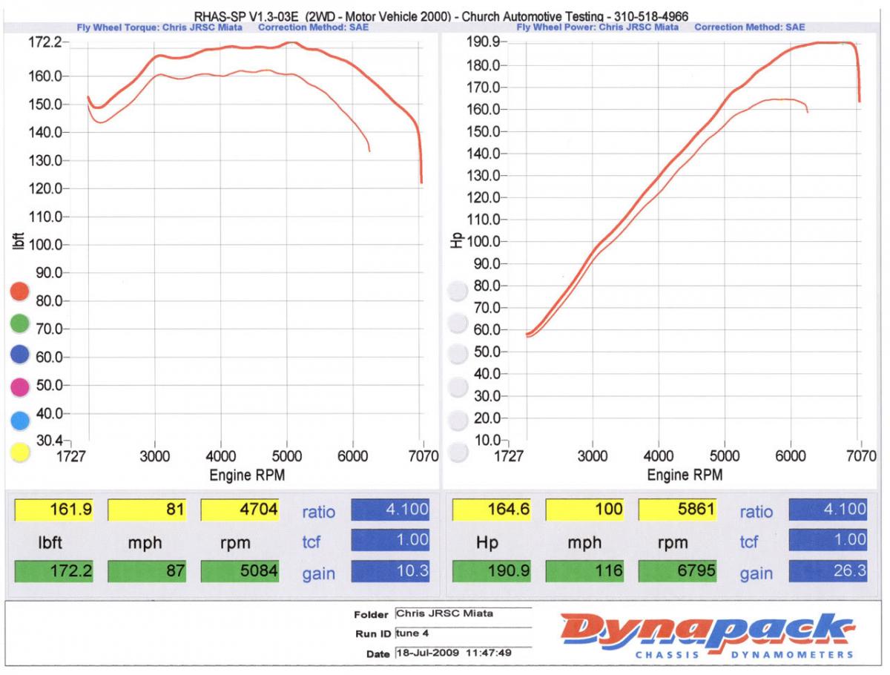Click the 172.2 torque axis maximum label
This screenshot has width=890, height=675.
(44, 42)
